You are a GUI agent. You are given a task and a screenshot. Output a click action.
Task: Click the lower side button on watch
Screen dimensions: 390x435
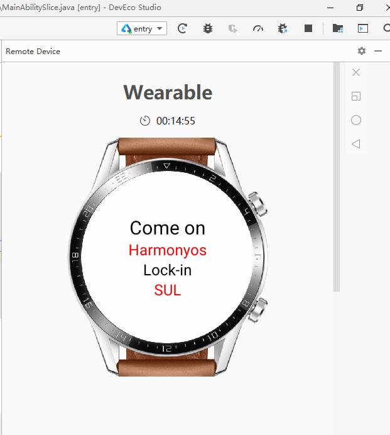[257, 310]
